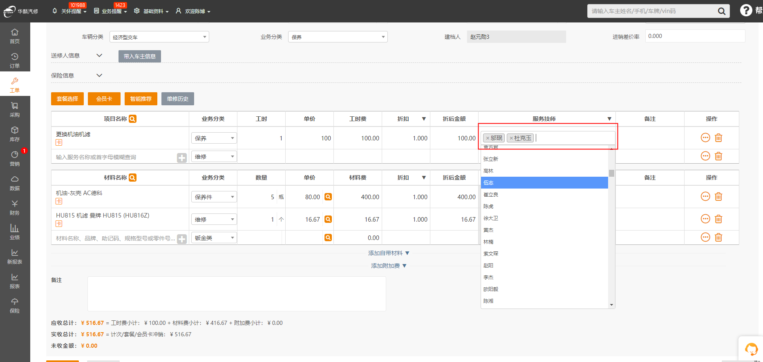Image resolution: width=763 pixels, height=362 pixels.
Task: Open business category dropdown for 更换机油机滤 row
Action: (x=214, y=138)
